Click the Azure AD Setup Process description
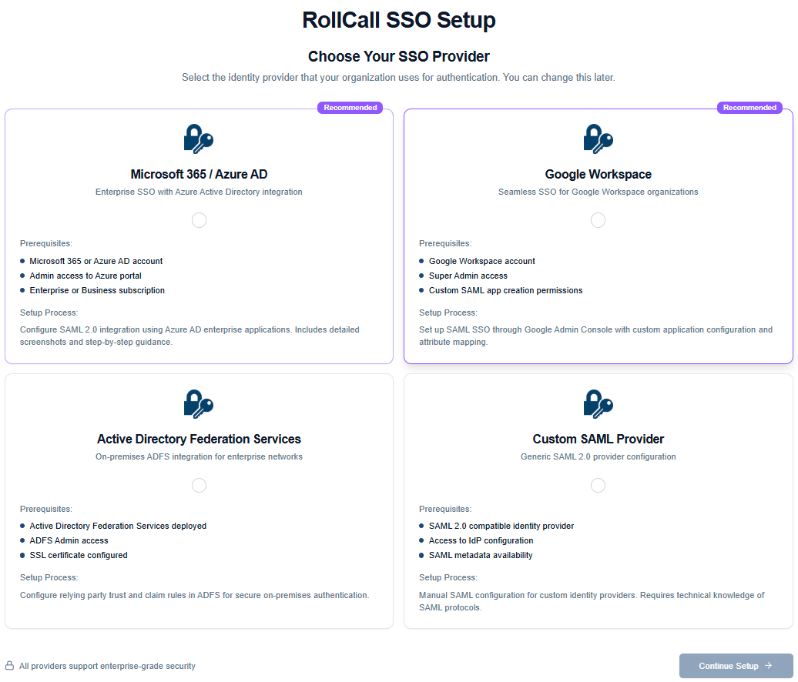798x682 pixels. click(x=189, y=336)
